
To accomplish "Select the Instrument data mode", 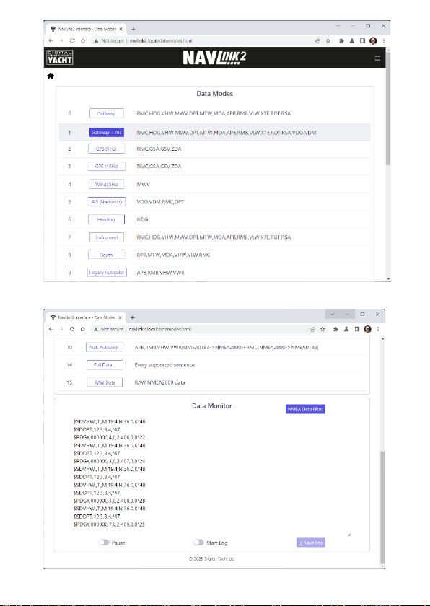I will pos(107,237).
